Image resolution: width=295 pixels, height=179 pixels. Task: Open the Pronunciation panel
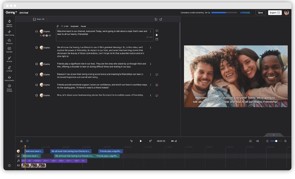click(9, 78)
